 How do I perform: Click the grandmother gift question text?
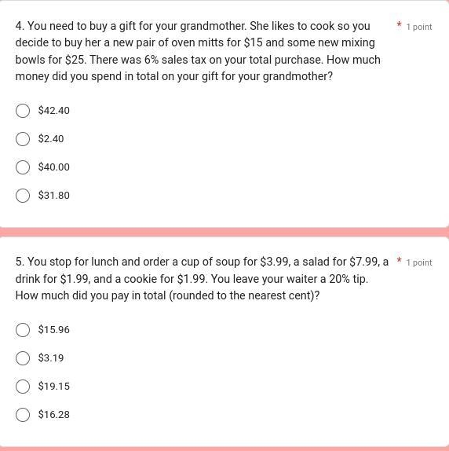(x=199, y=51)
